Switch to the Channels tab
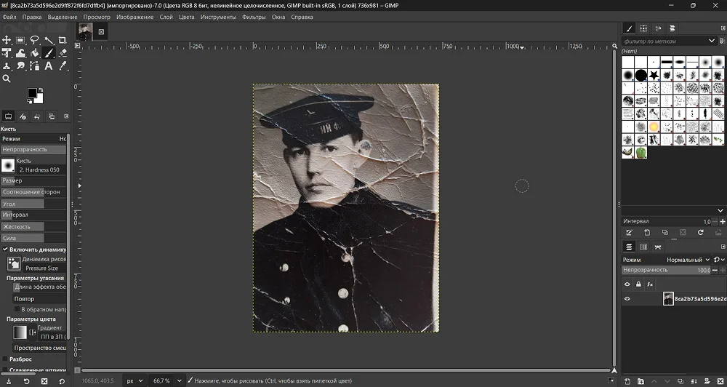 pos(643,247)
